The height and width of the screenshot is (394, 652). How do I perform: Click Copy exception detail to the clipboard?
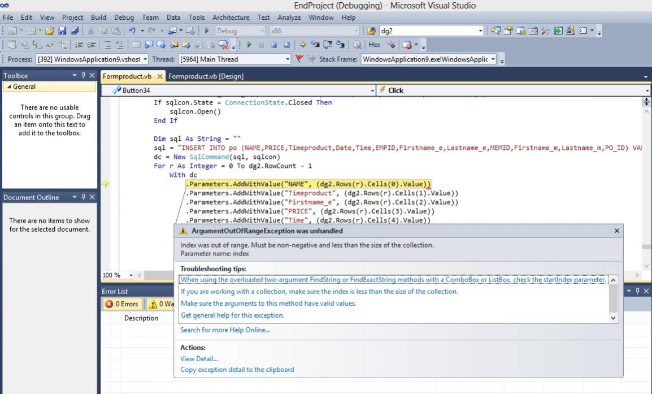[x=237, y=370]
